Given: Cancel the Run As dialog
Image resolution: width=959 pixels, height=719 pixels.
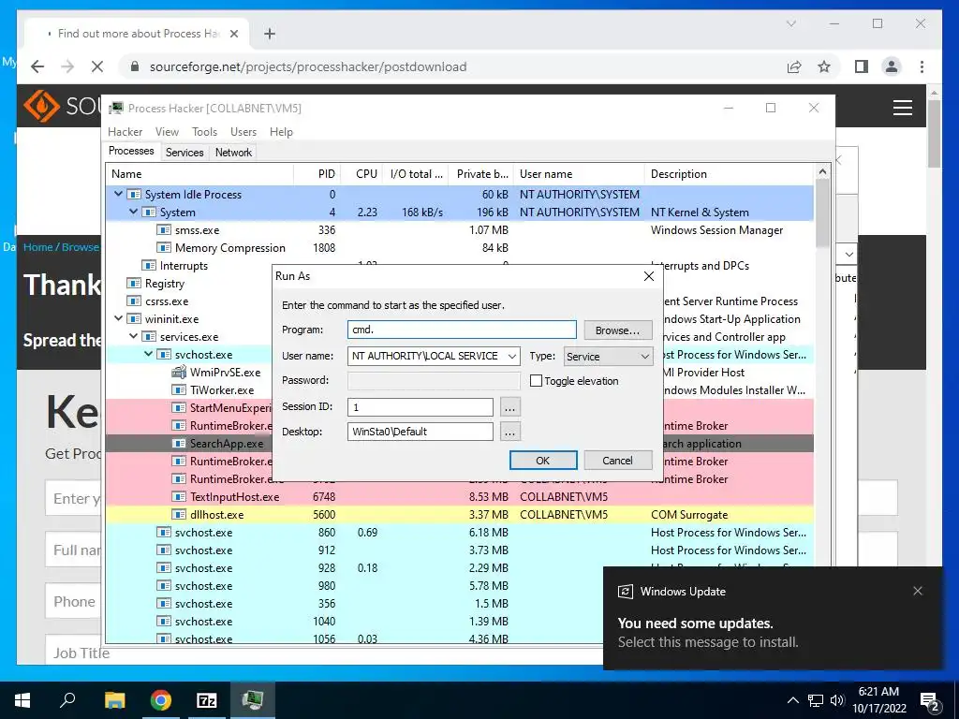Looking at the screenshot, I should point(617,461).
